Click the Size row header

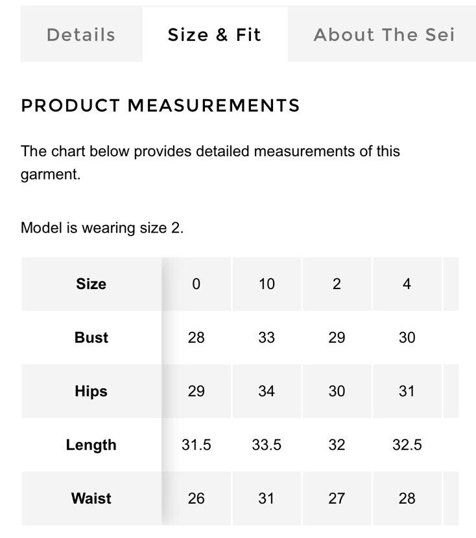tap(91, 284)
